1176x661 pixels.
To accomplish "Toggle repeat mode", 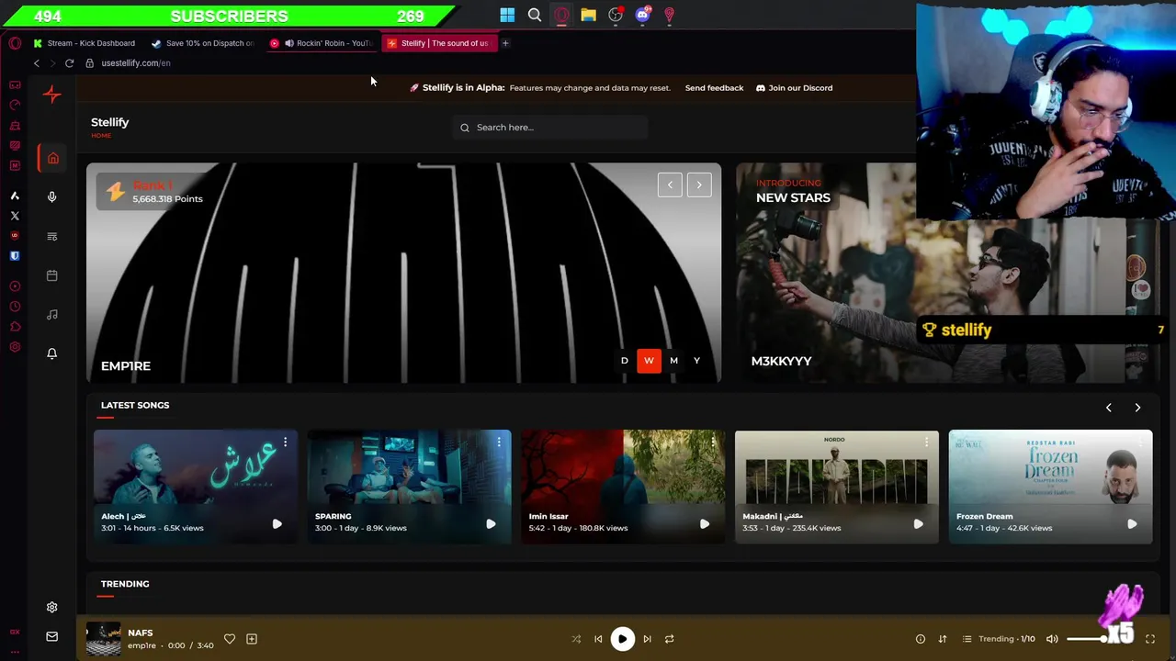I will coord(669,639).
